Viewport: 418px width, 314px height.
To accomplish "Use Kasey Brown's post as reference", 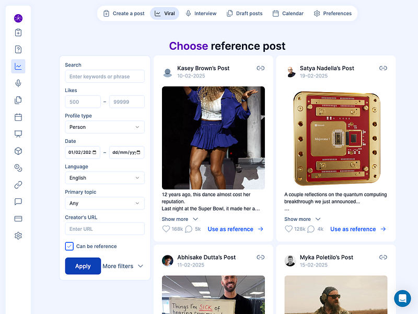I will point(236,229).
